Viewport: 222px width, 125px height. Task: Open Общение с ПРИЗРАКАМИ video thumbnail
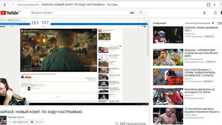click(x=168, y=57)
